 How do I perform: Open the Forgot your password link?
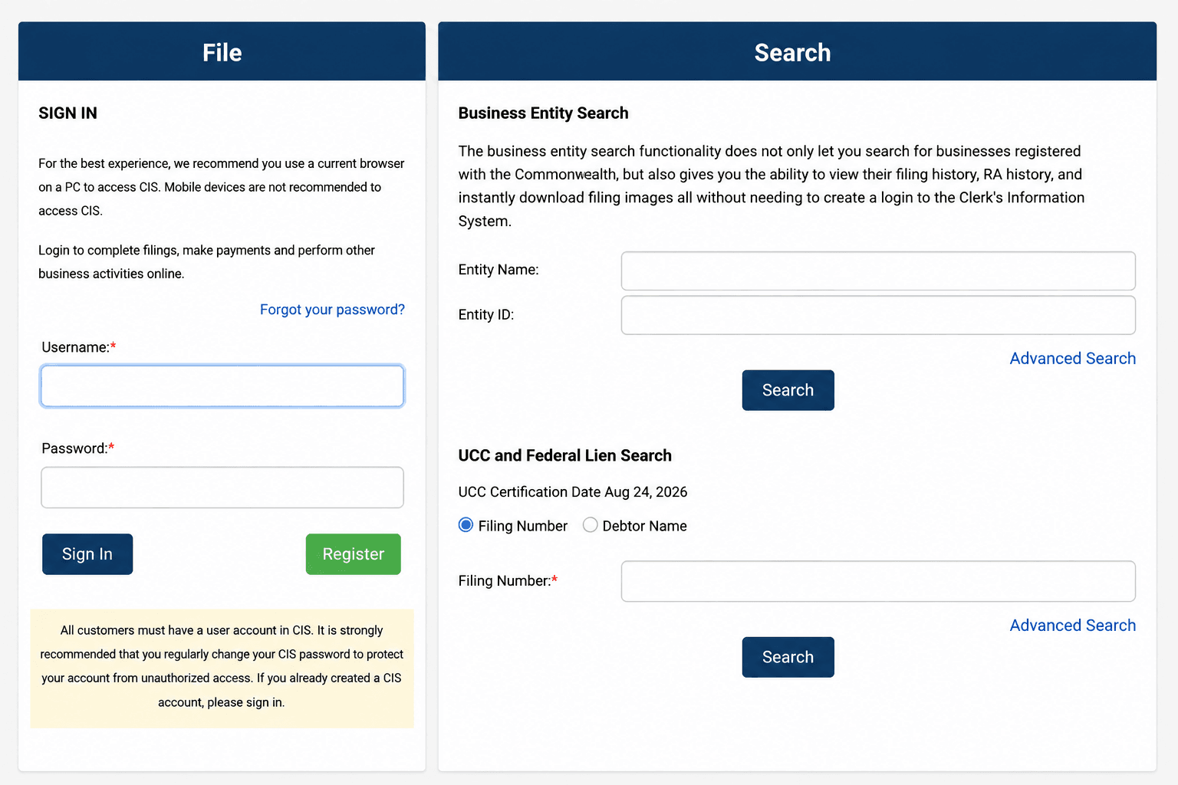pyautogui.click(x=332, y=310)
